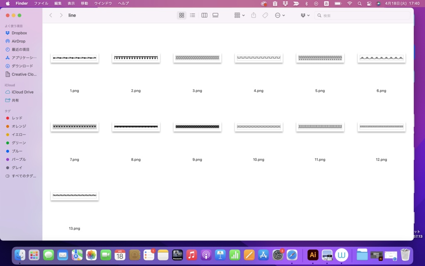Open the ヘルプ menu

tap(123, 3)
